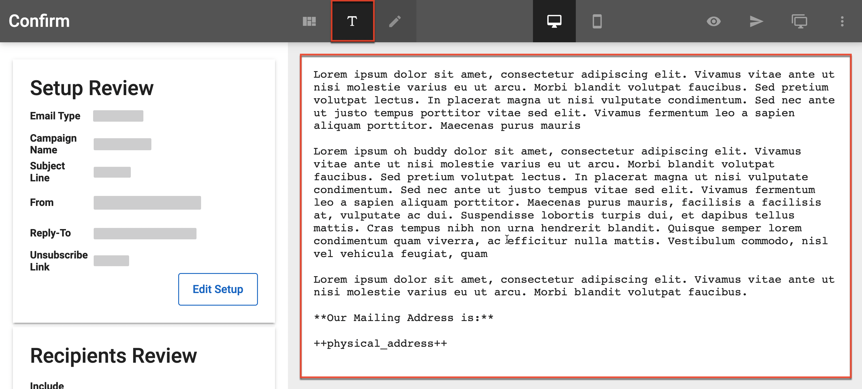
Task: Click the From value placeholder
Action: click(147, 203)
